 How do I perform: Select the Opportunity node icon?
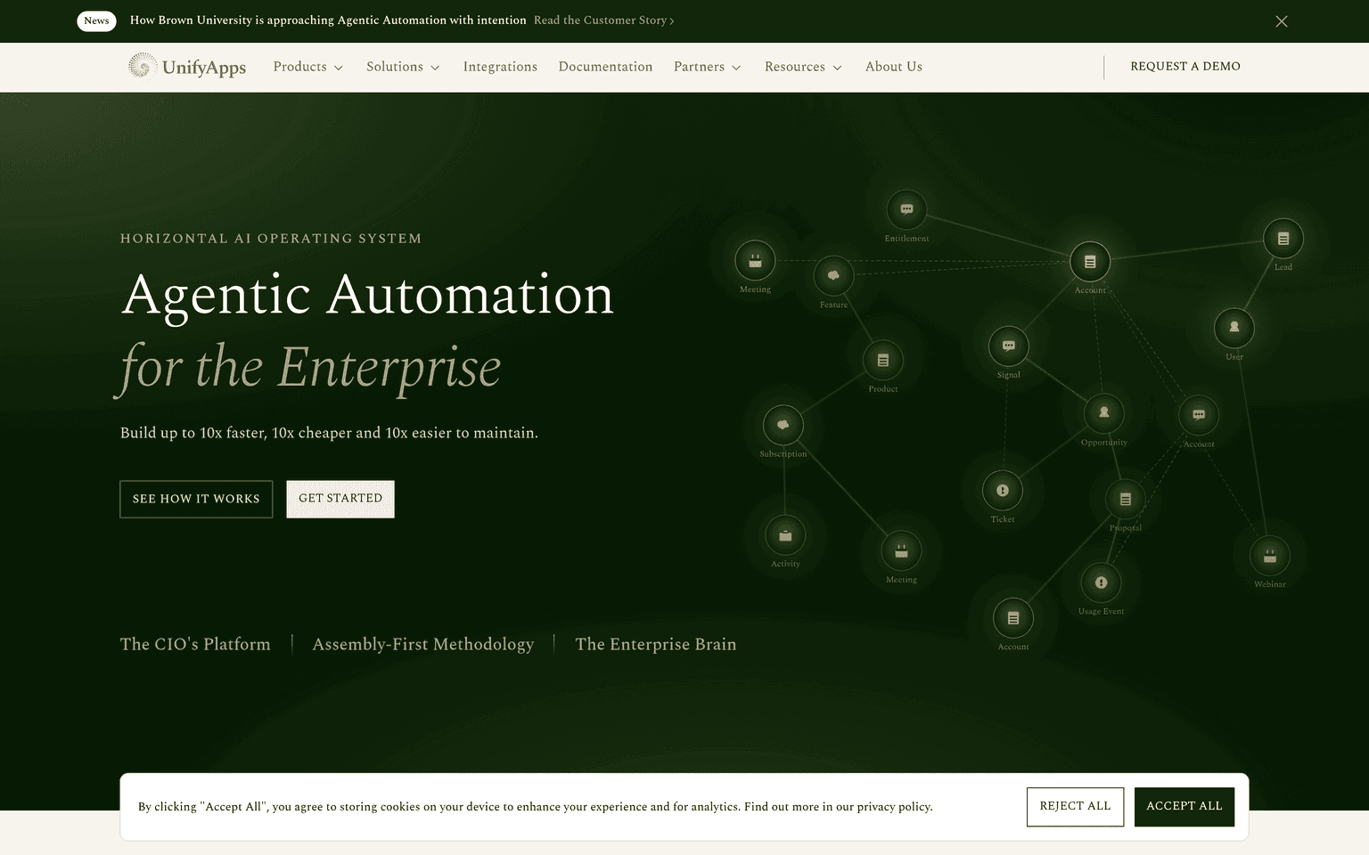tap(1104, 413)
